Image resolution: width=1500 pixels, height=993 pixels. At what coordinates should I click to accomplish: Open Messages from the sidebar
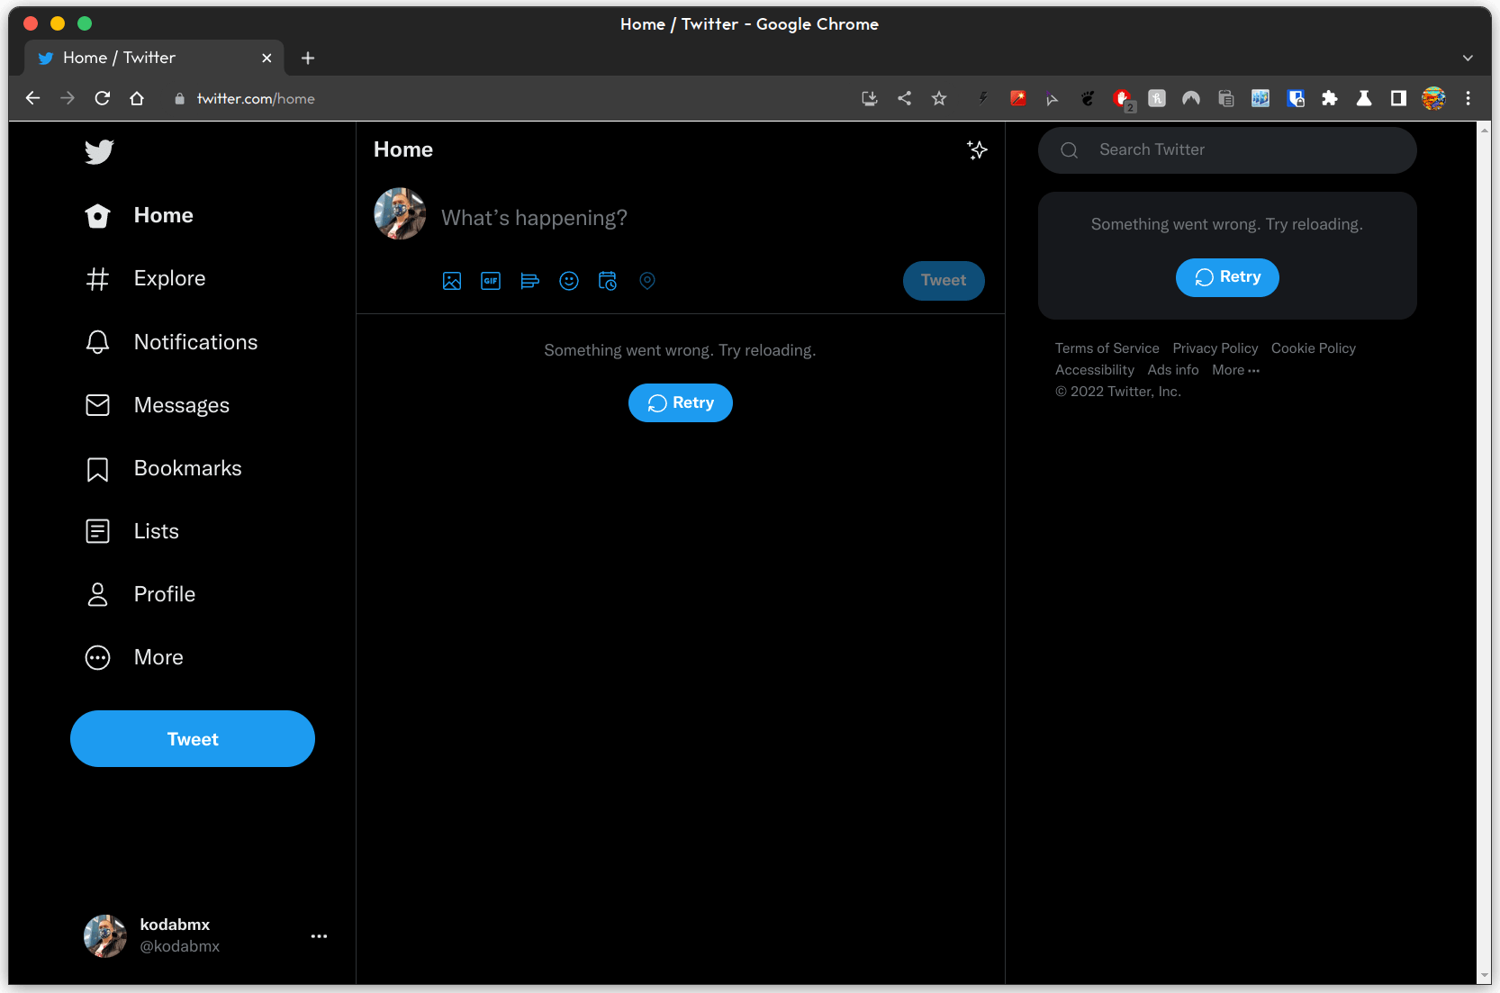point(157,405)
